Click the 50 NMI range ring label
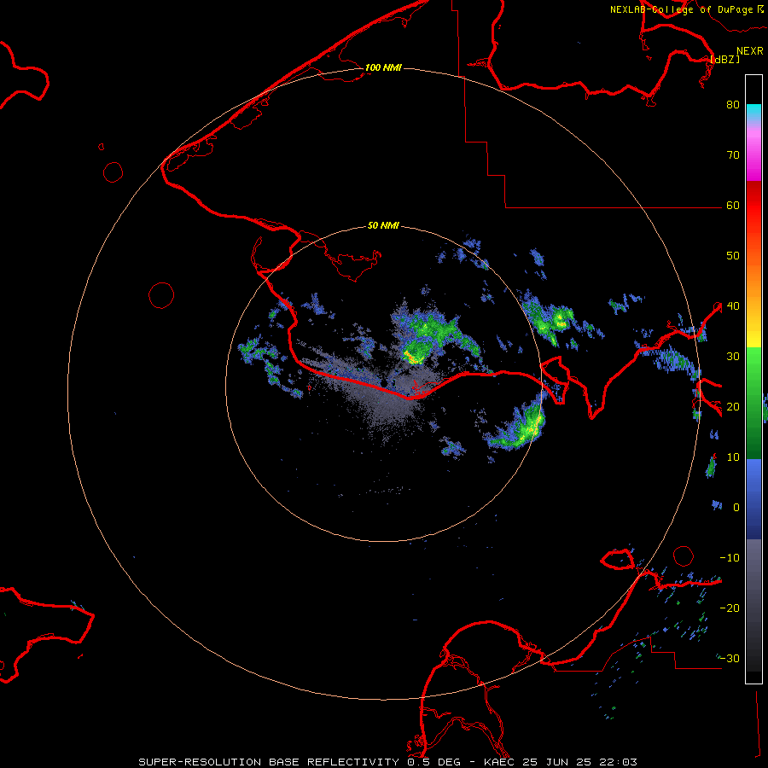 383,226
